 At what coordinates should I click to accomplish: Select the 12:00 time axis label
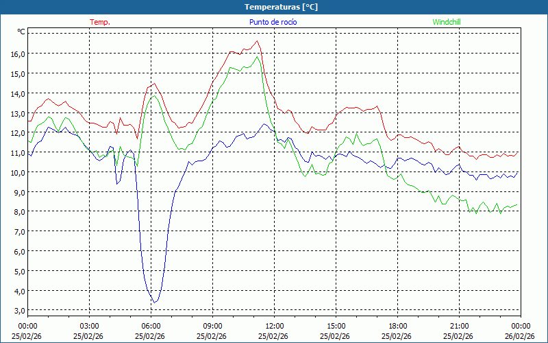(x=275, y=326)
